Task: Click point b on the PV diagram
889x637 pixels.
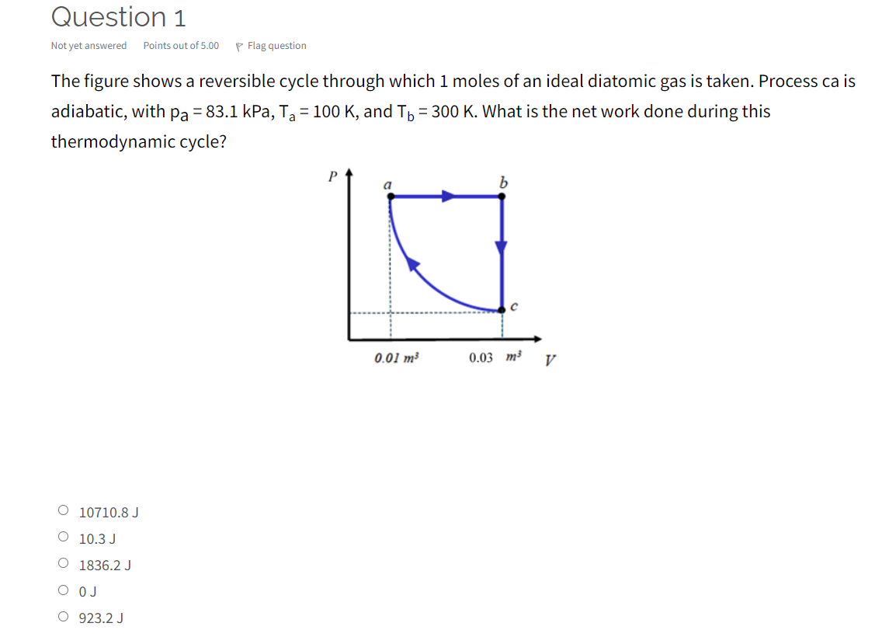Action: tap(503, 196)
